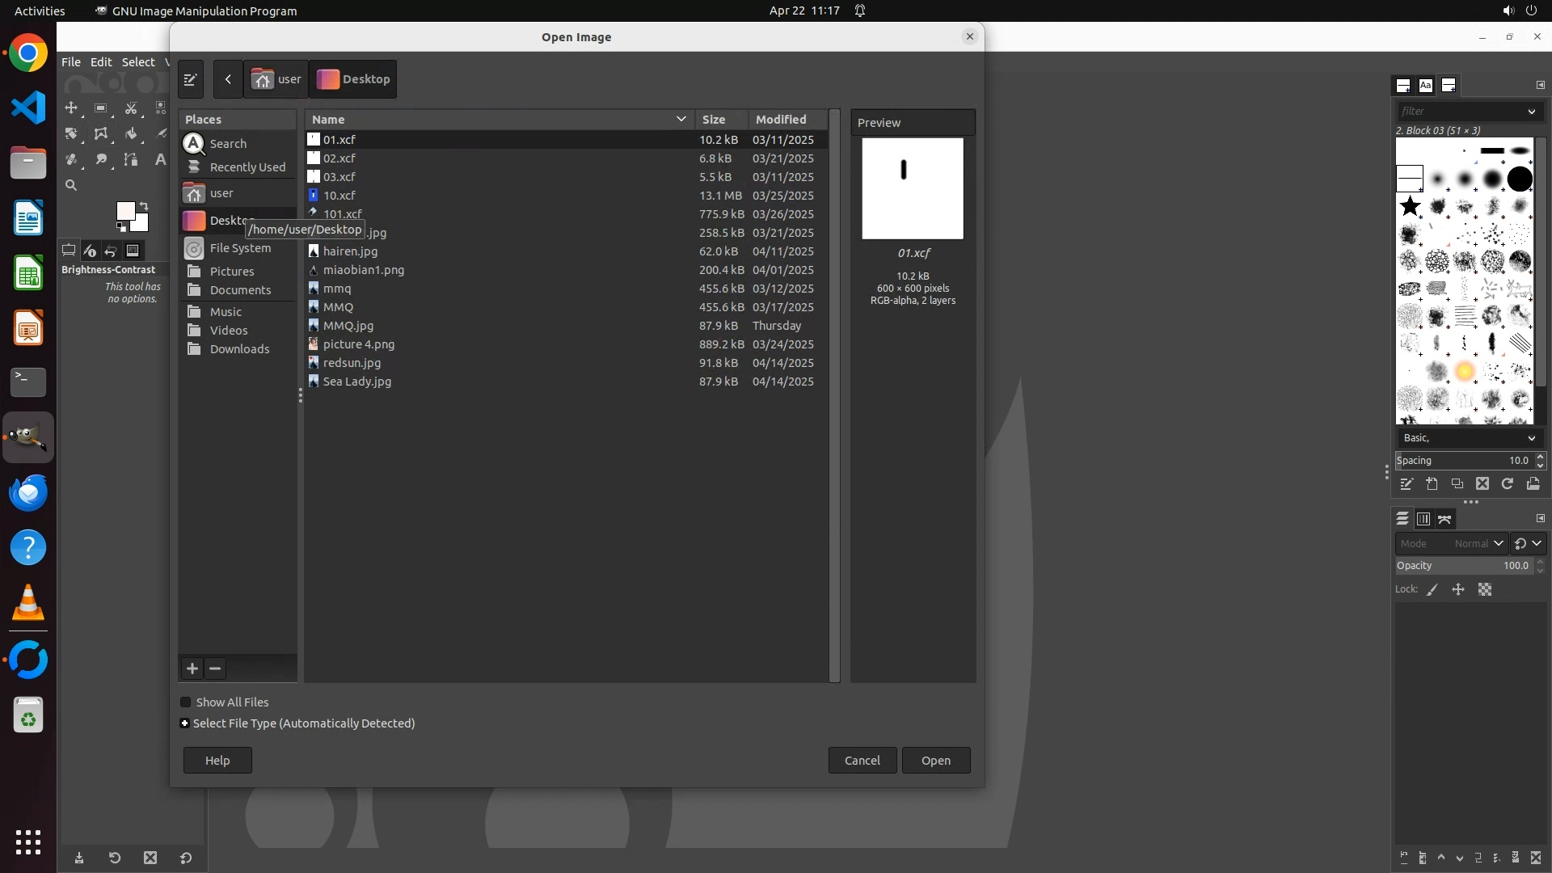Click the Heal tool icon
This screenshot has height=873, width=1552.
pyautogui.click(x=71, y=159)
